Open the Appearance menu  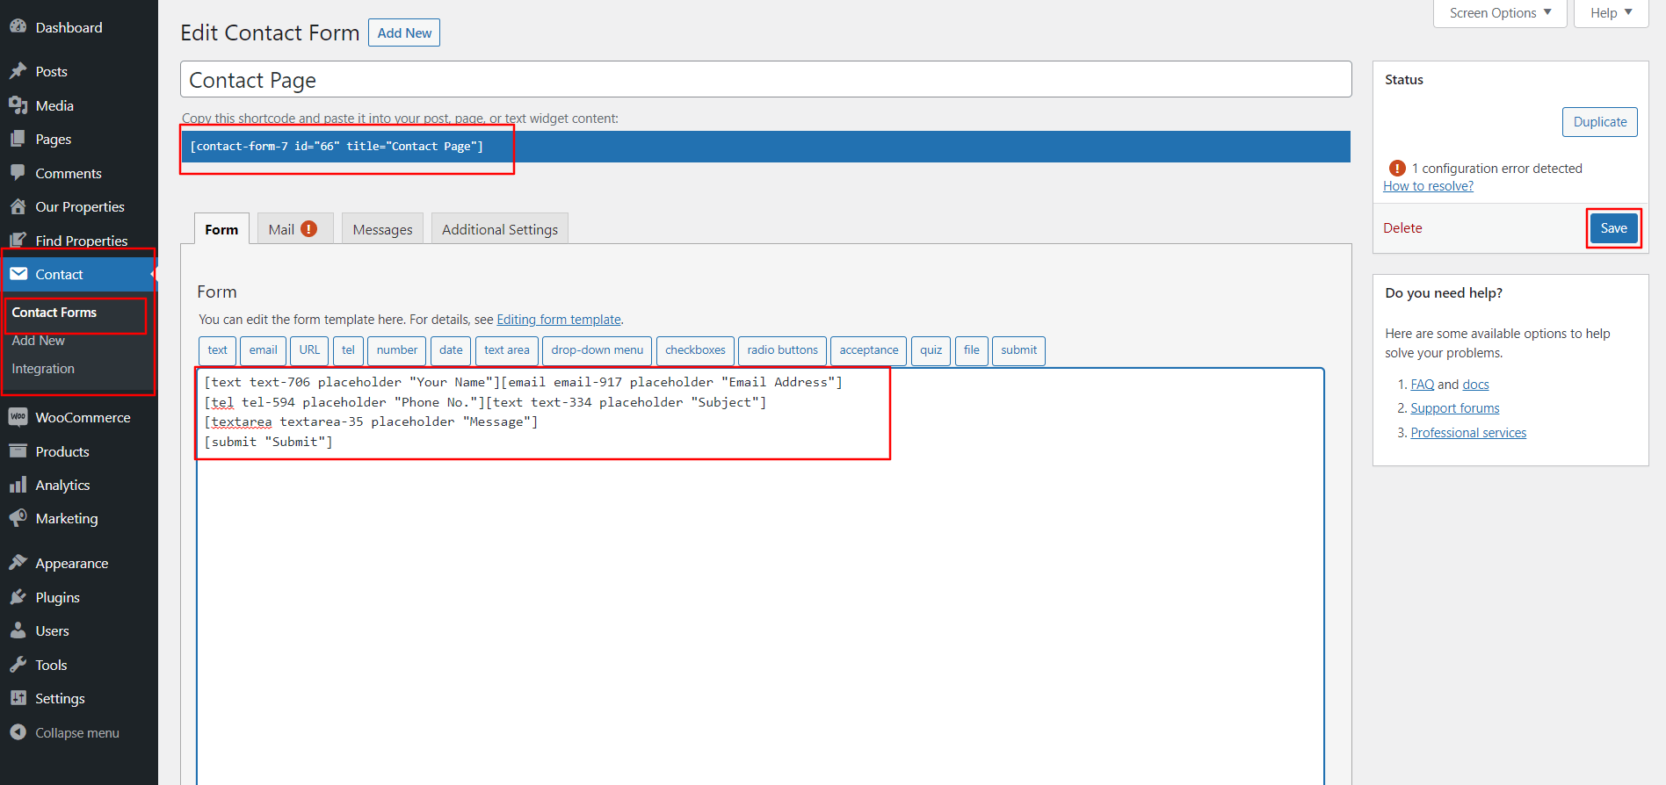click(x=79, y=563)
